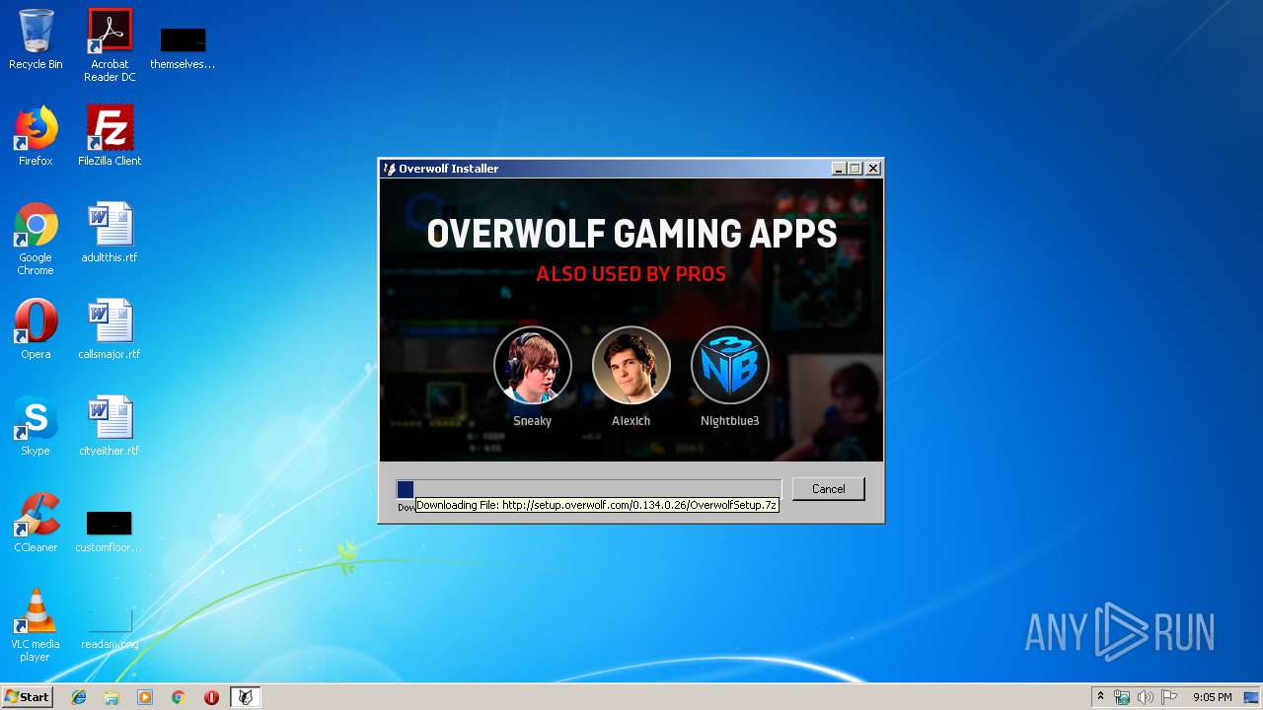Cancel the Overwolf installation

(x=828, y=489)
